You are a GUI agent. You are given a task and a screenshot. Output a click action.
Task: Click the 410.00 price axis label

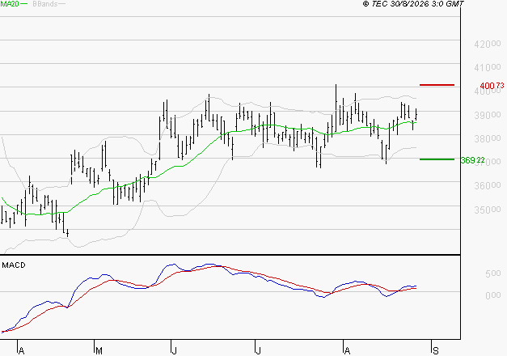click(488, 68)
